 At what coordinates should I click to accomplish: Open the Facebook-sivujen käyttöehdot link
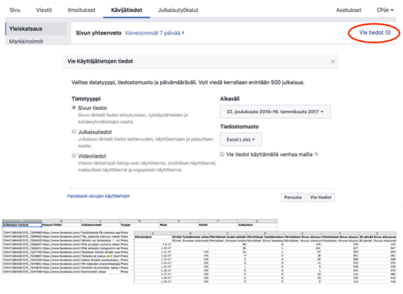(x=98, y=196)
